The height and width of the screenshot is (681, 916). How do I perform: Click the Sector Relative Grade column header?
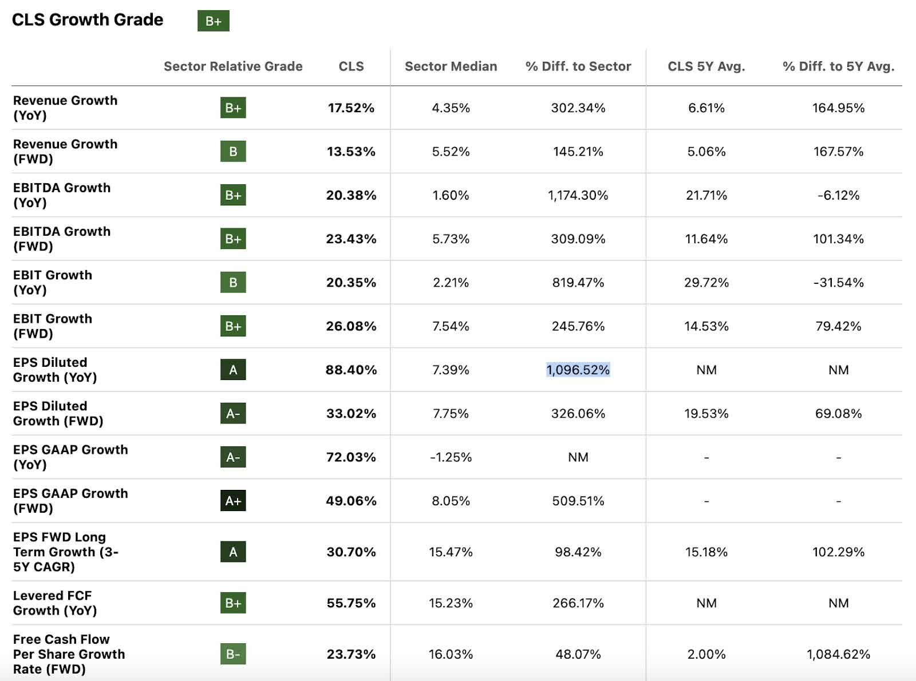click(x=233, y=66)
